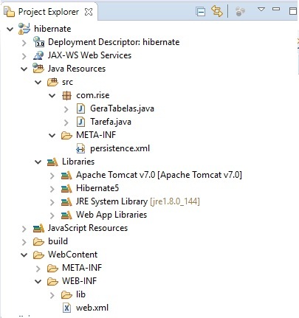Click the JRE System Library icon

click(66, 201)
